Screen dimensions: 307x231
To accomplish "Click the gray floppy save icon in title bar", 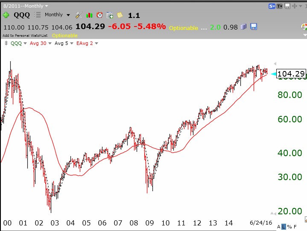I will (287, 6).
